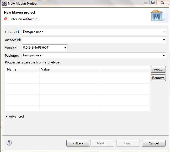
Task: Cancel the New Maven Project wizard
Action: tap(154, 143)
